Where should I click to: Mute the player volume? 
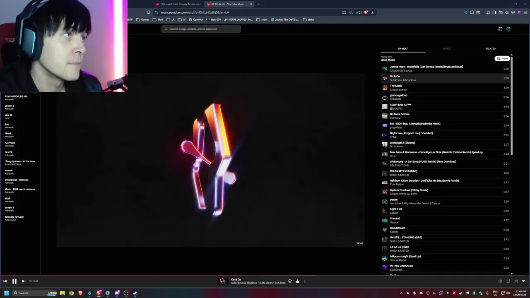tap(500, 281)
